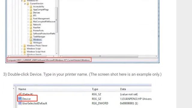192x108 pixels.
Task: Click the \\EVANPENG\HP Univers data cell
Action: 136,99
